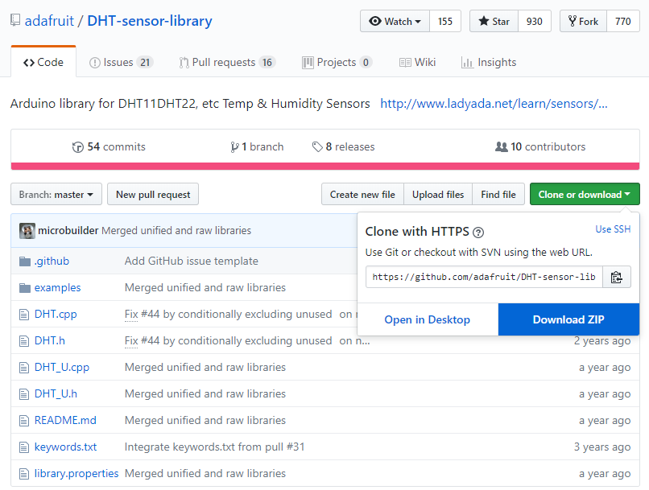Click the file icon beside DHT.h

(x=24, y=341)
